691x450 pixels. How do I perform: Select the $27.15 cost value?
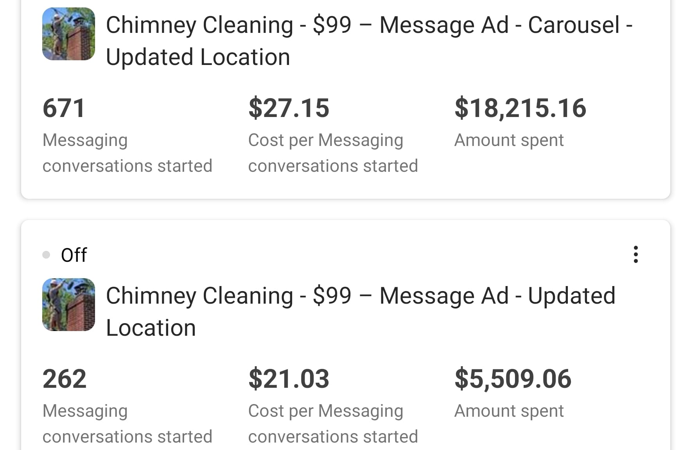coord(289,108)
